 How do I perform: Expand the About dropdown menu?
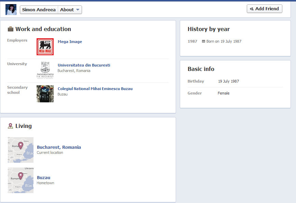tap(70, 10)
